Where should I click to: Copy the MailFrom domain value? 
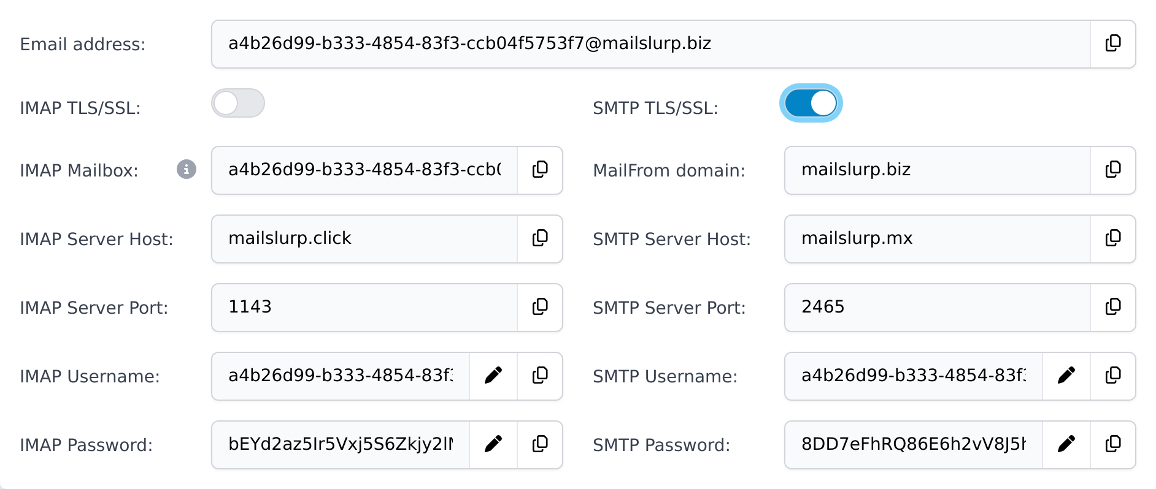click(x=1113, y=170)
